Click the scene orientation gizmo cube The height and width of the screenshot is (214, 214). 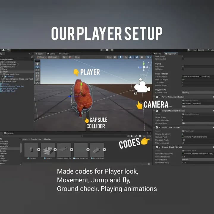click(144, 67)
